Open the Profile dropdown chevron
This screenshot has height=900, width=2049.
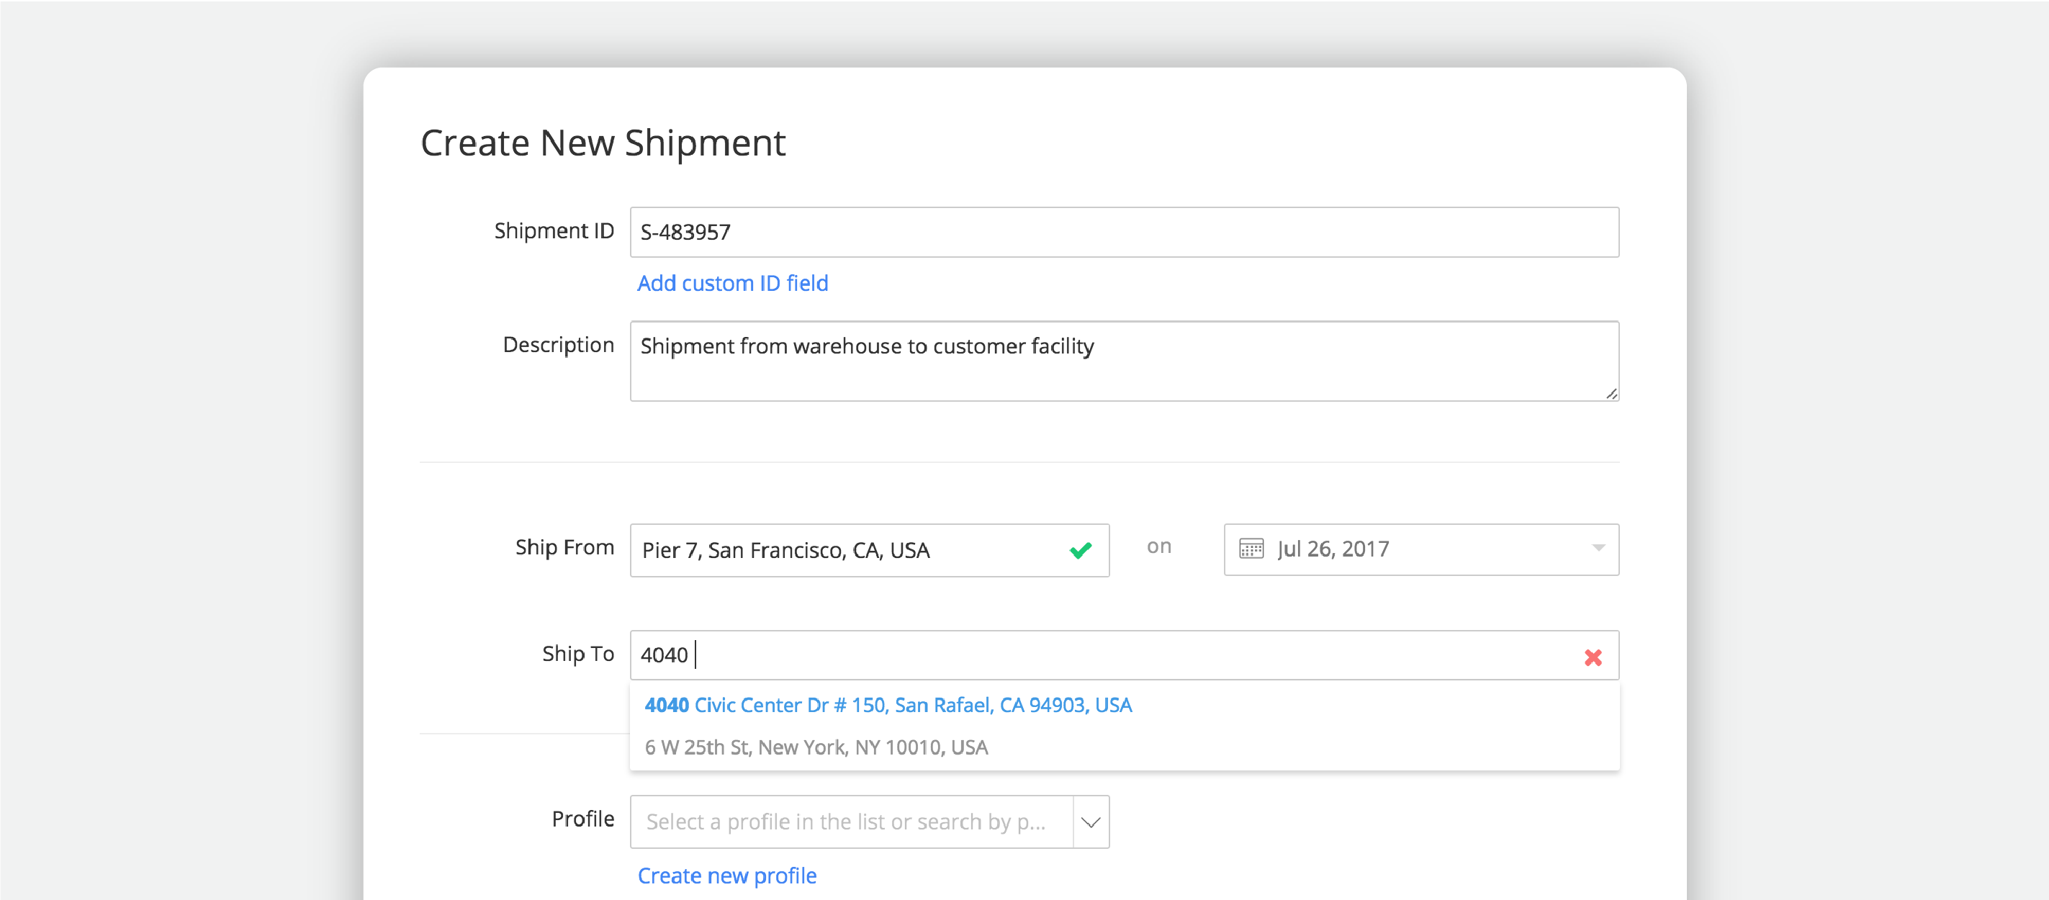[x=1090, y=822]
